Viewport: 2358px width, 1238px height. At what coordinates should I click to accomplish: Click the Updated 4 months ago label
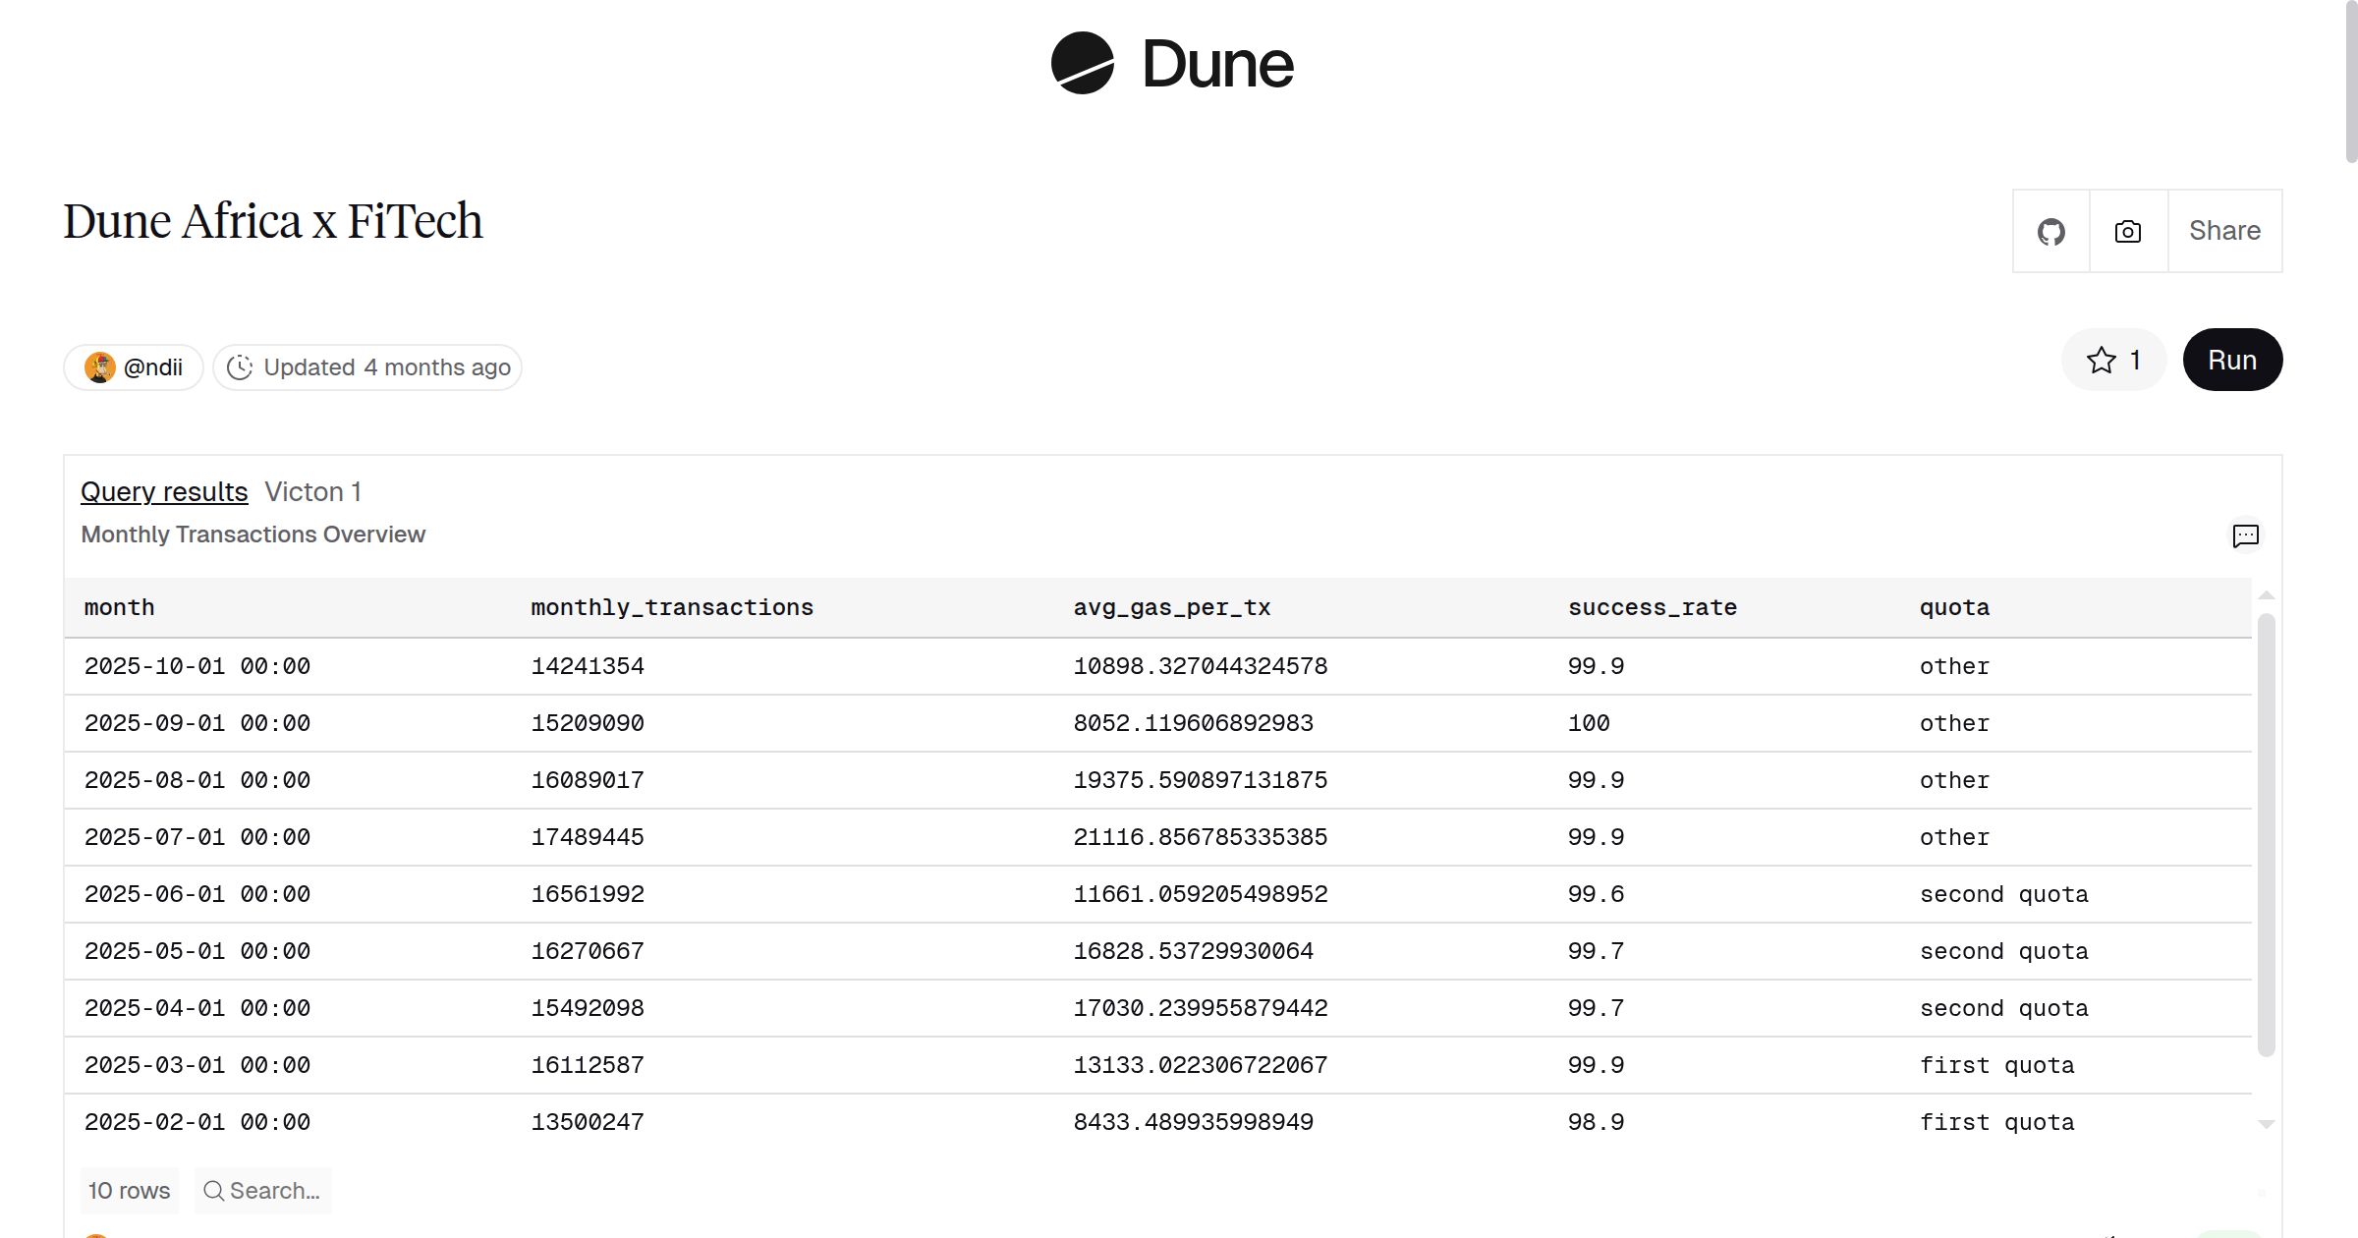[386, 366]
